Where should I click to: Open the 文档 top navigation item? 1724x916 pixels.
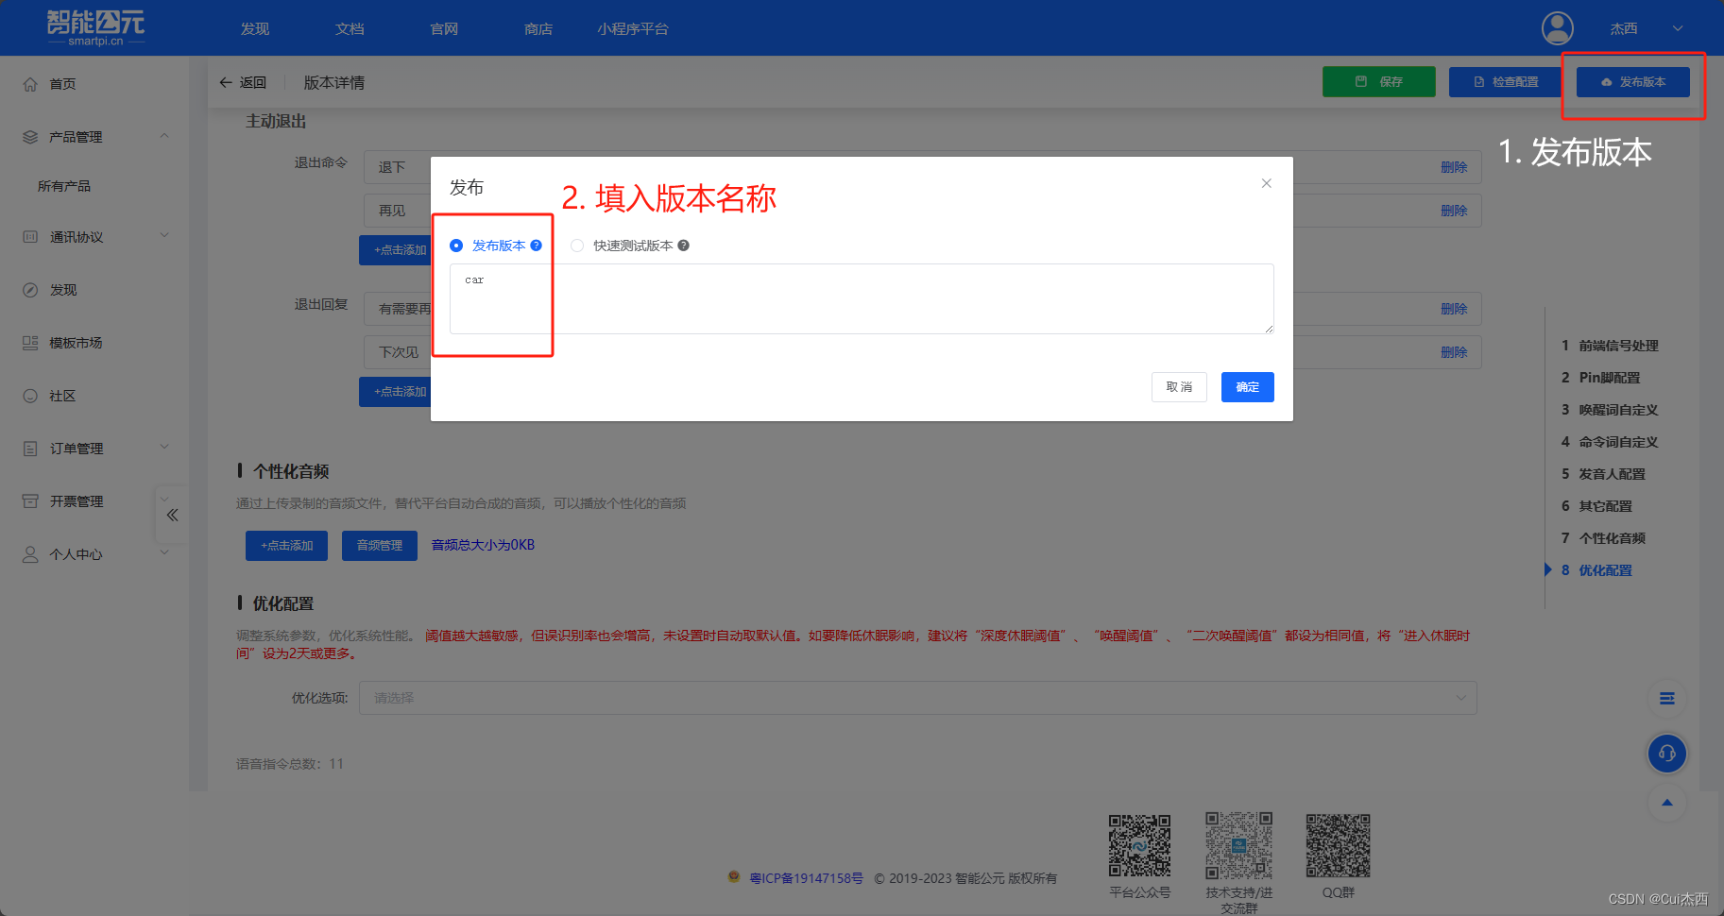pyautogui.click(x=350, y=29)
